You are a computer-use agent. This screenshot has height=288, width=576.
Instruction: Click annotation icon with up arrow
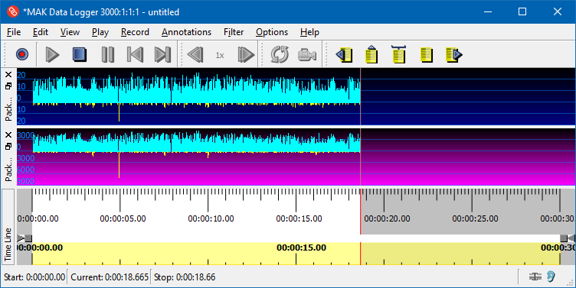point(371,54)
